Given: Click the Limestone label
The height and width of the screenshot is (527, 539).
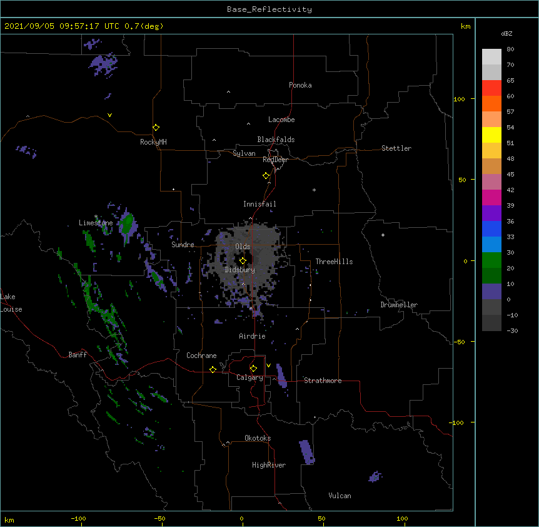Looking at the screenshot, I should coord(96,223).
